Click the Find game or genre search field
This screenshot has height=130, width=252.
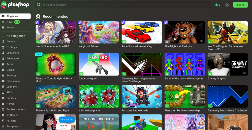point(123,5)
